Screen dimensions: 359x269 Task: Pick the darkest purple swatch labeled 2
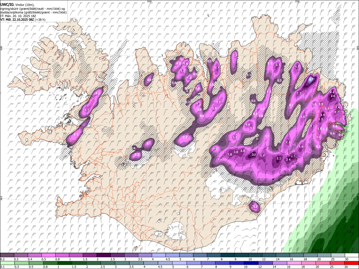pos(103,255)
